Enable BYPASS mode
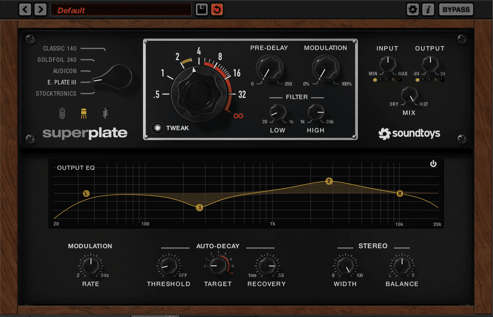This screenshot has width=493, height=317. click(x=456, y=9)
